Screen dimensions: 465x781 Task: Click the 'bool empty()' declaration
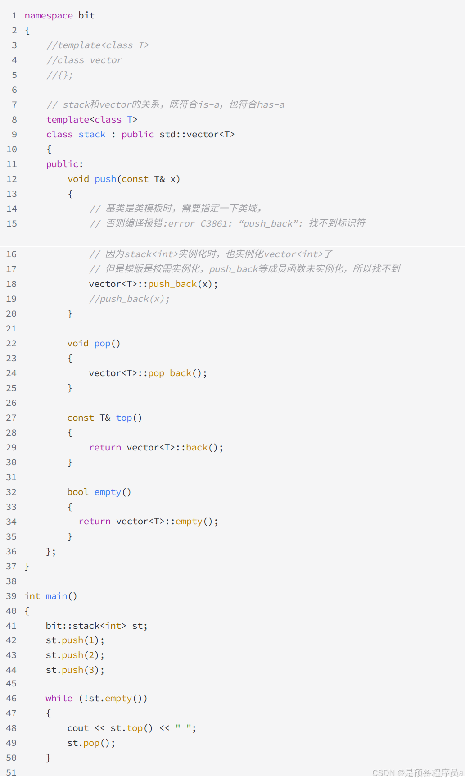tap(99, 492)
